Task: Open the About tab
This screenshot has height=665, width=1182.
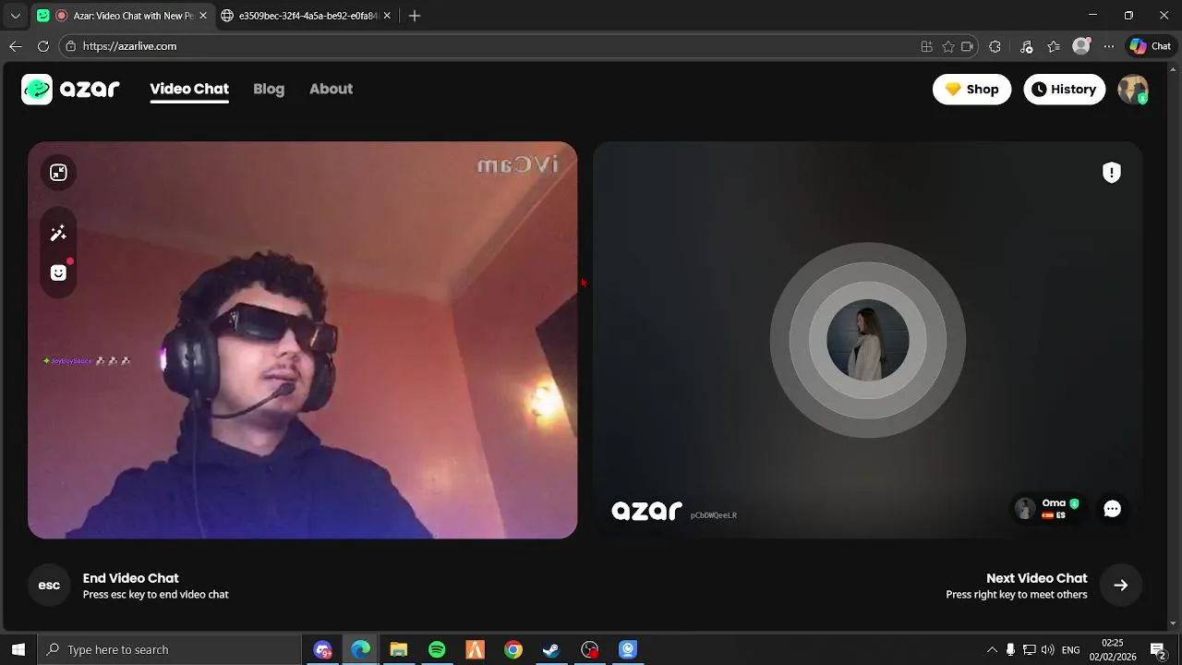Action: click(x=331, y=90)
